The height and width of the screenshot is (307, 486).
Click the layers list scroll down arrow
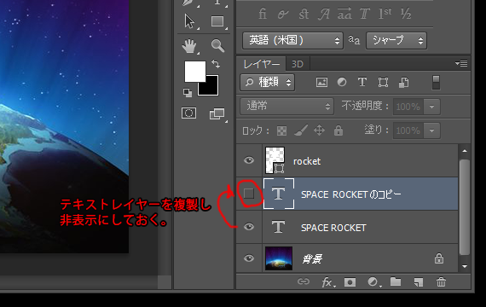pos(465,266)
